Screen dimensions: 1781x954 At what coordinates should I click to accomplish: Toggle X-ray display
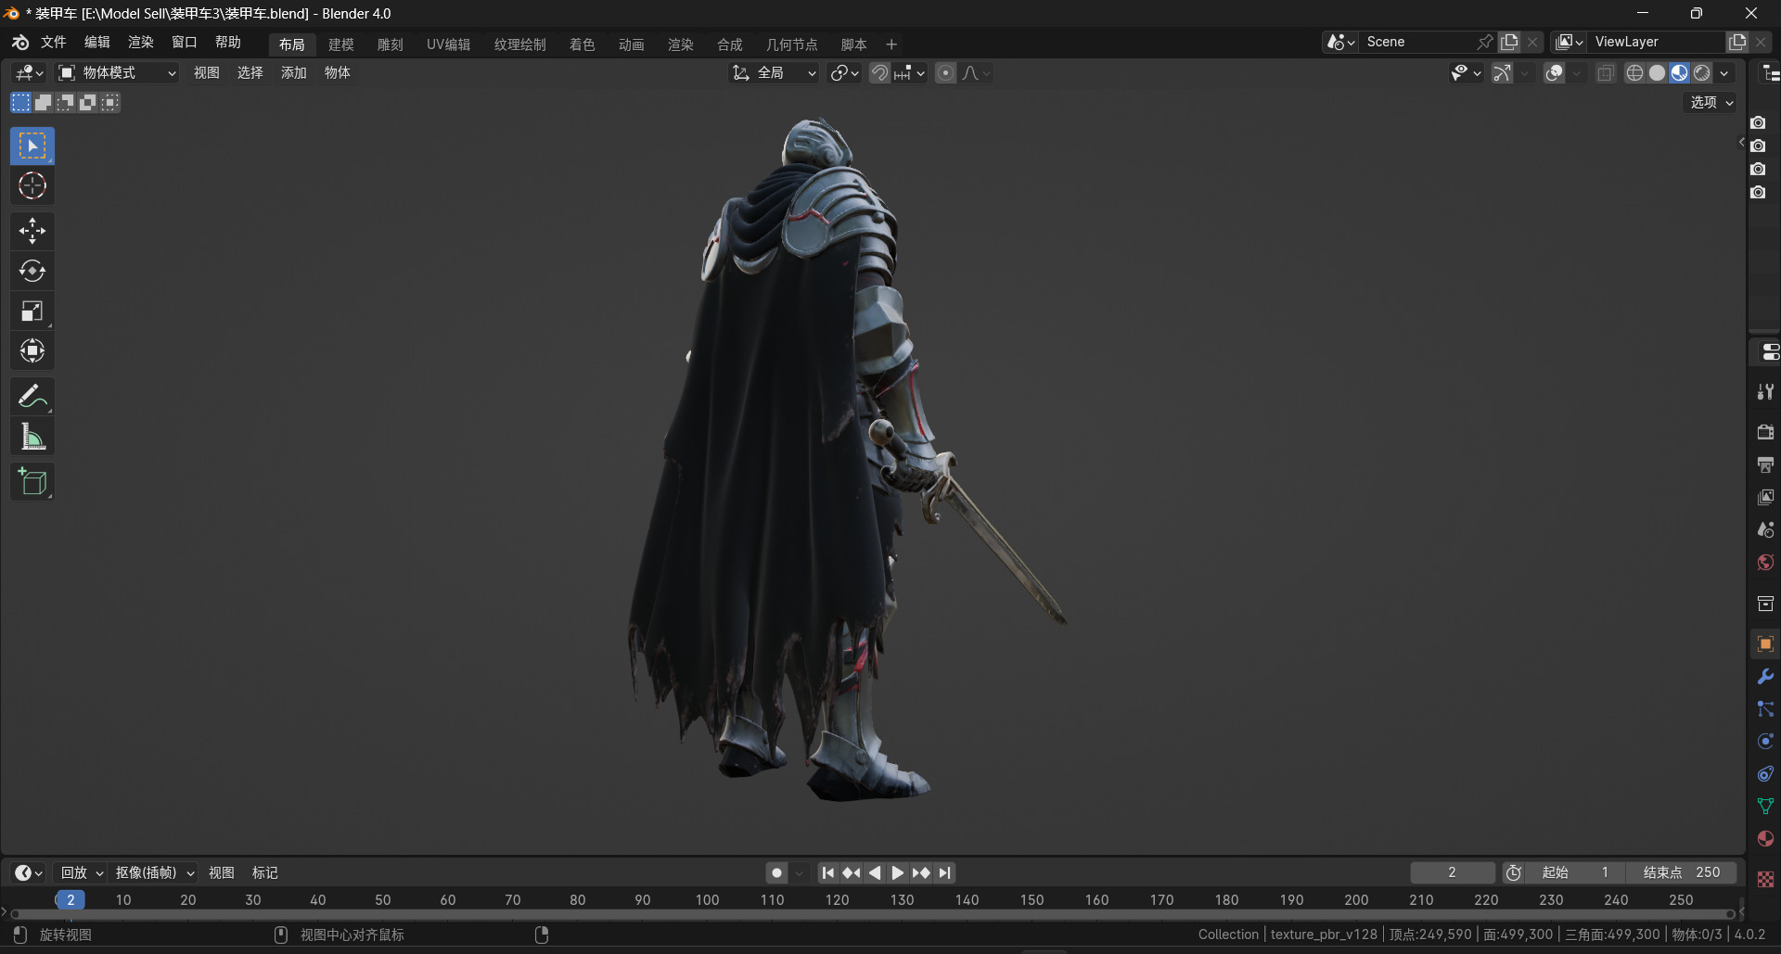(1606, 73)
